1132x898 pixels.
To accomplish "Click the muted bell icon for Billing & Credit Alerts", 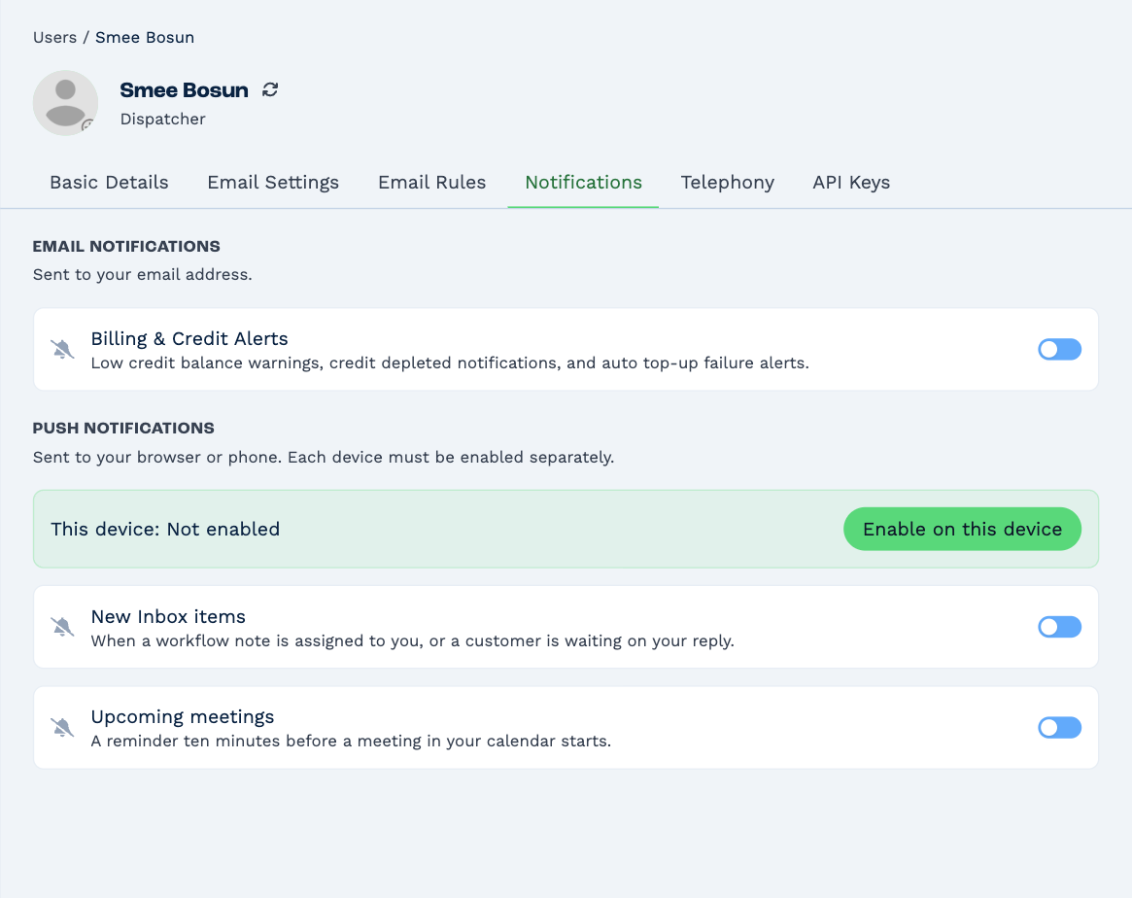I will pos(63,349).
